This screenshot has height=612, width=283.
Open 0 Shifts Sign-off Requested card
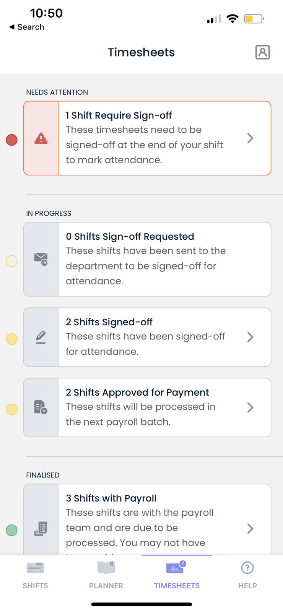[164, 259]
